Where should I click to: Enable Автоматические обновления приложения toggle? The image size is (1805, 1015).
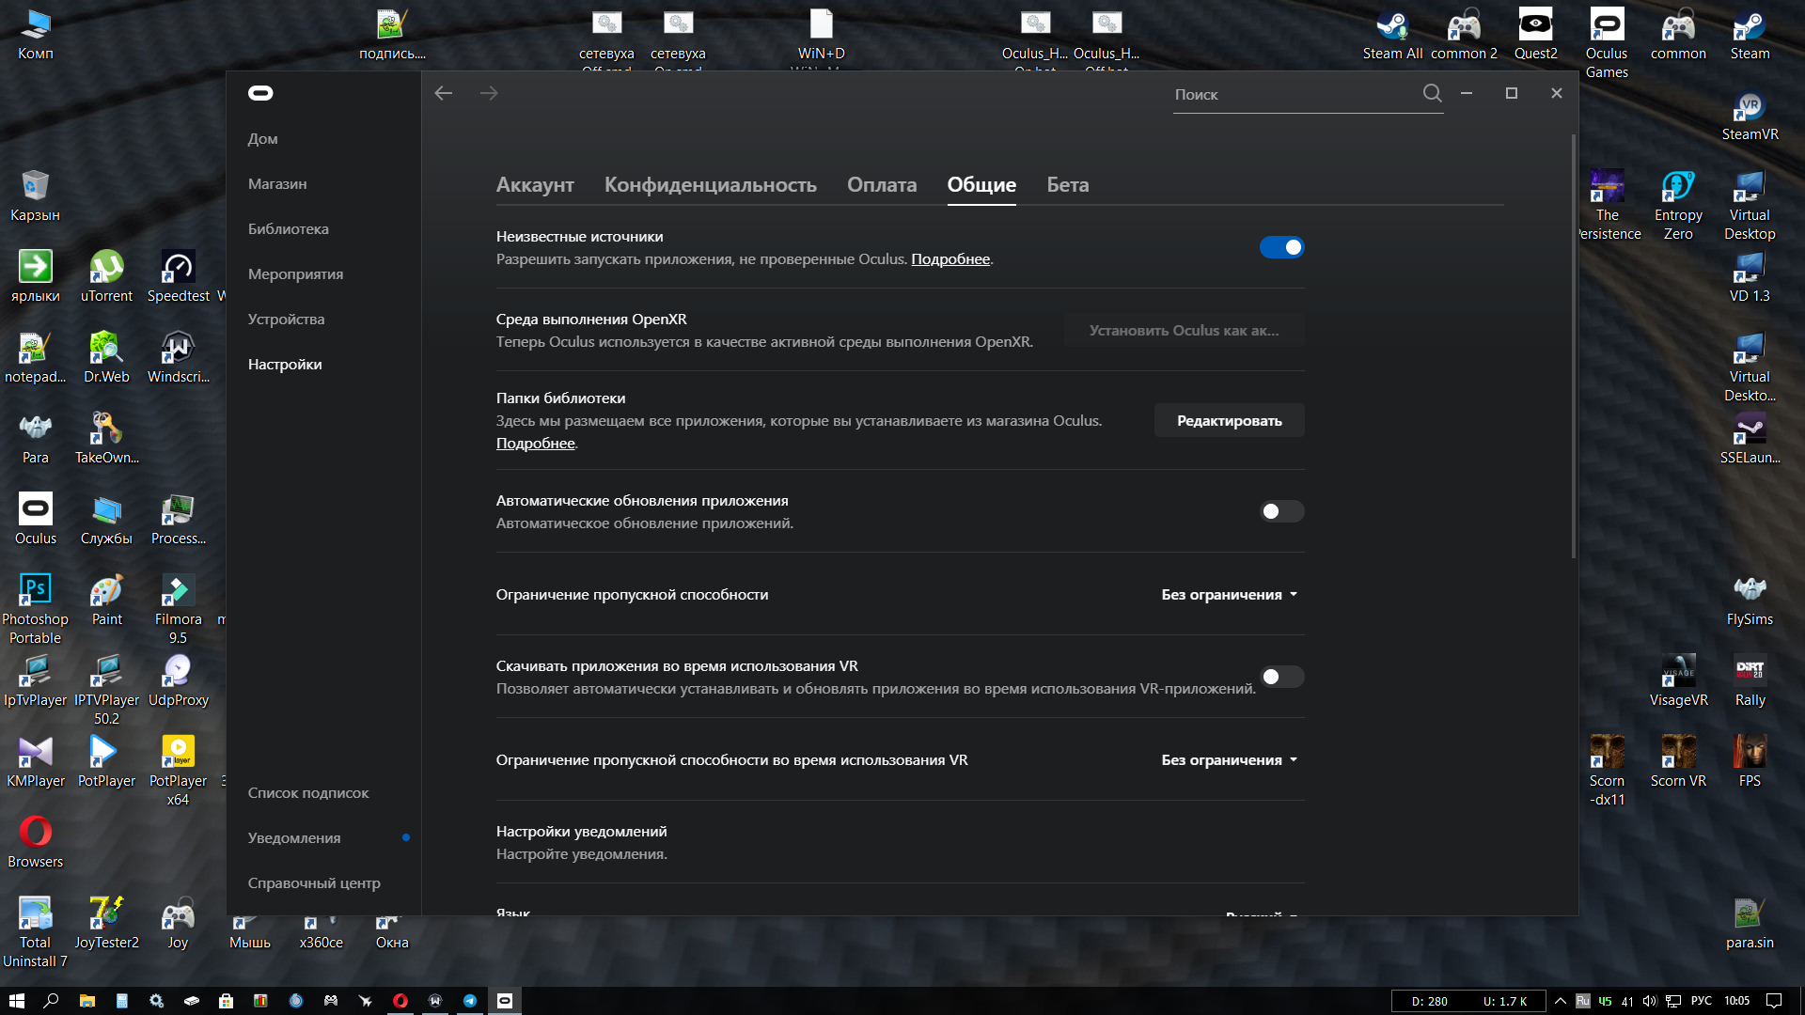(x=1281, y=511)
